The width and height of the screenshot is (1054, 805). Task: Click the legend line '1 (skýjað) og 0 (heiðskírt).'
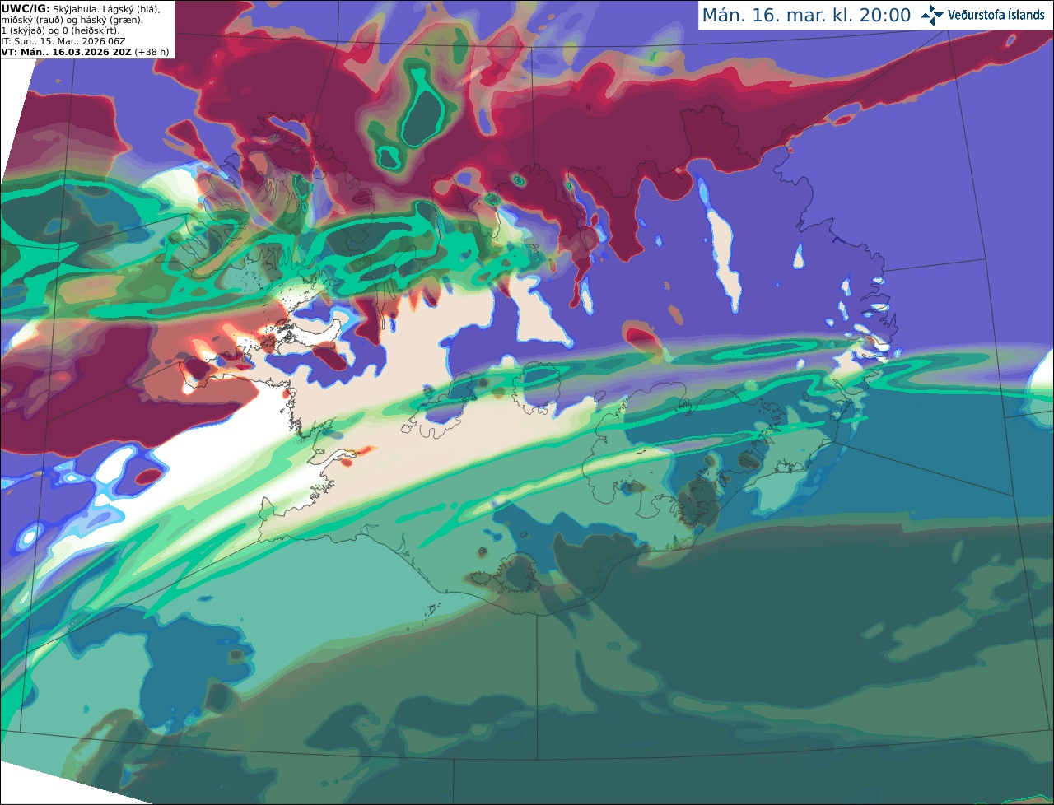coord(60,30)
